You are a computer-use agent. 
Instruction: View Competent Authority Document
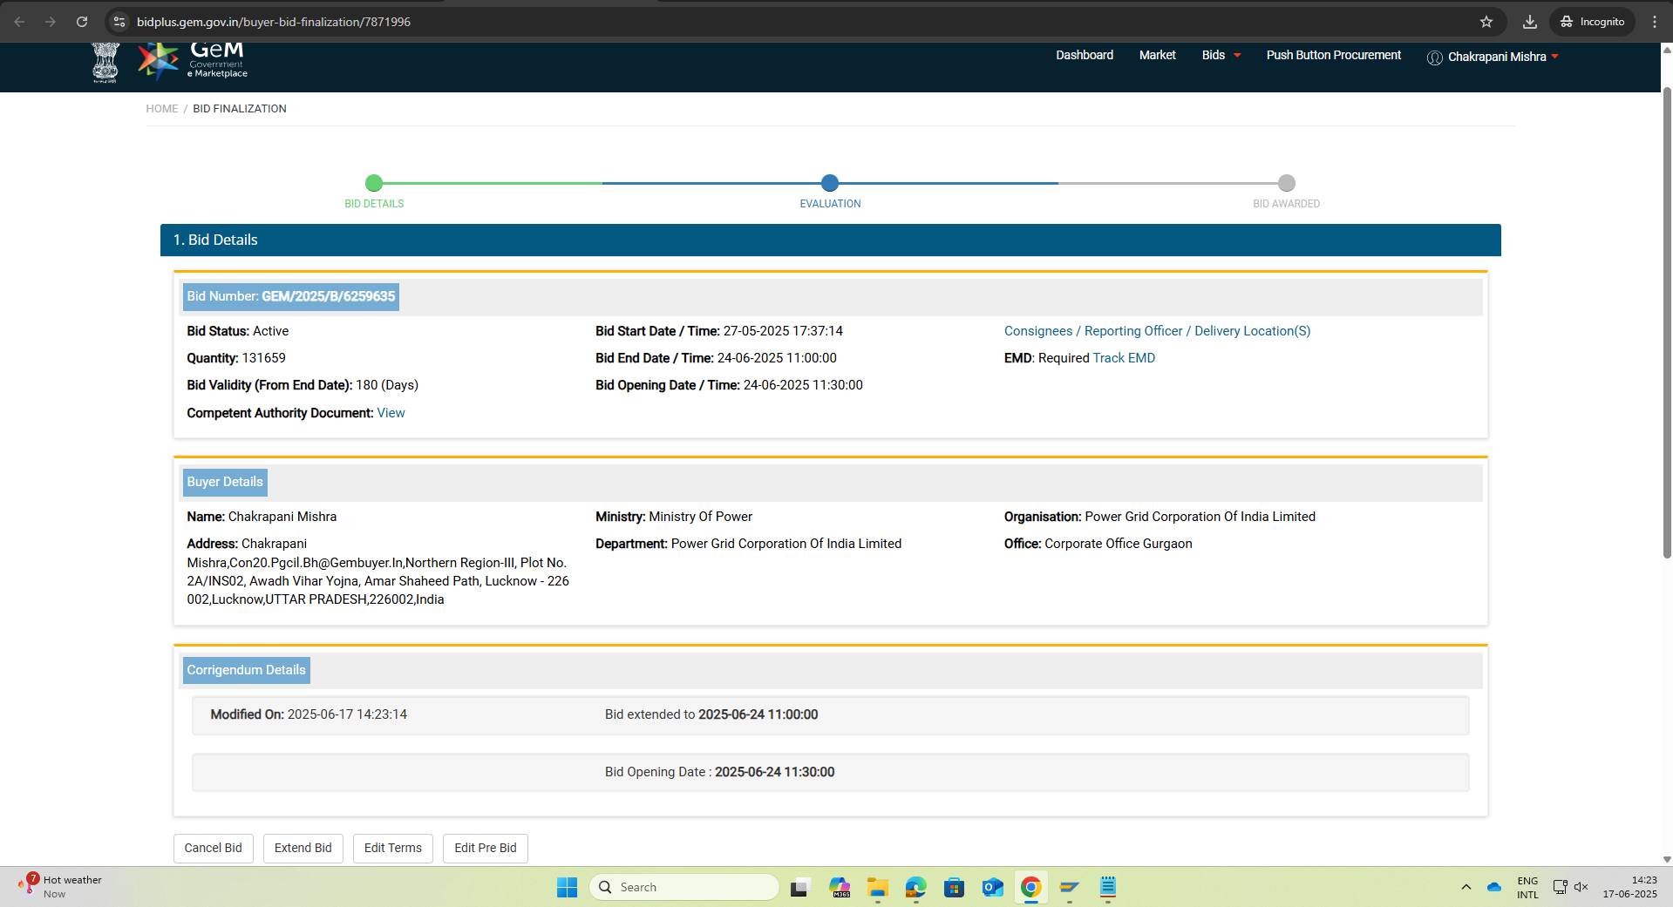(x=391, y=413)
